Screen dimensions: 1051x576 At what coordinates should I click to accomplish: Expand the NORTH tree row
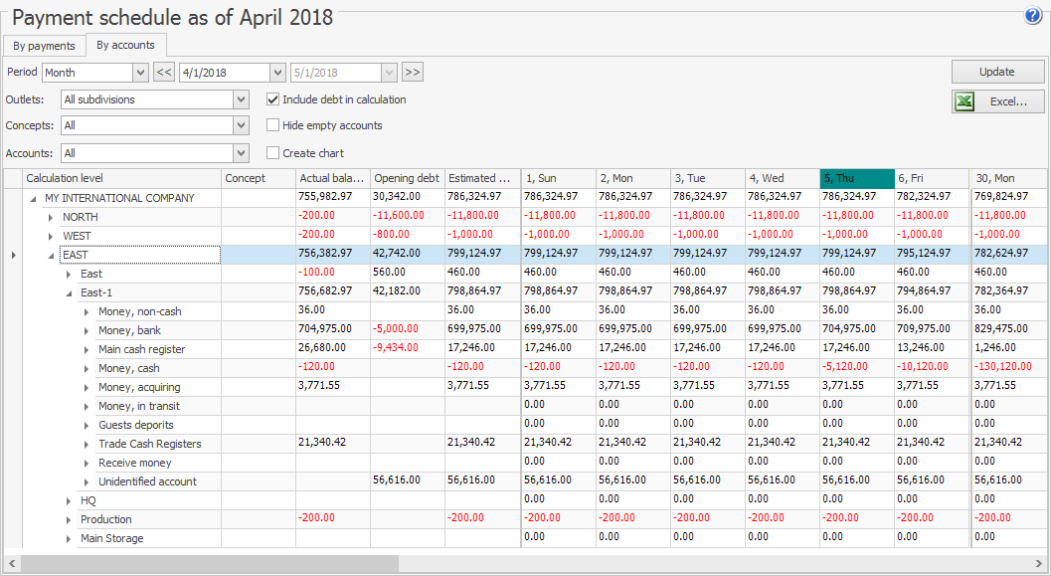[51, 217]
